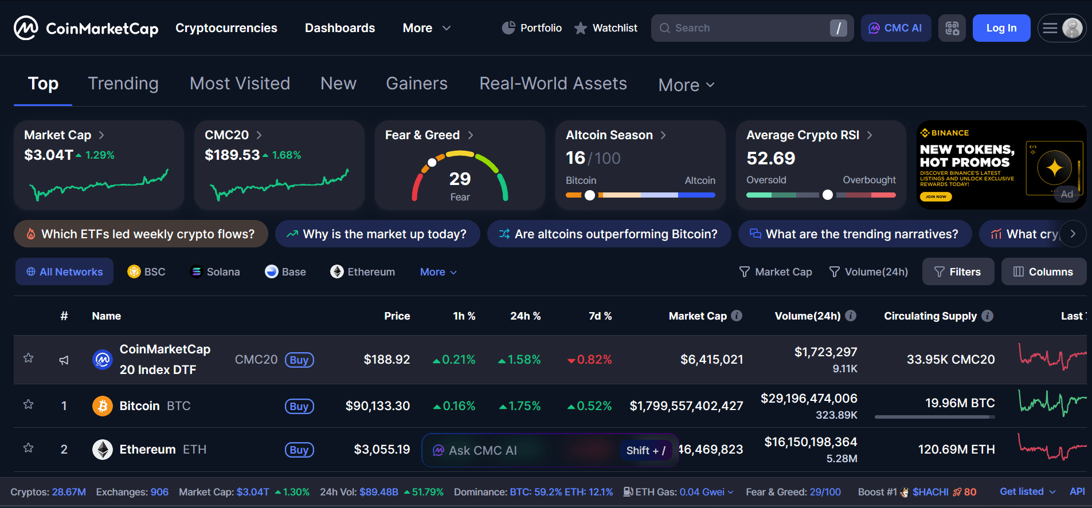Image resolution: width=1092 pixels, height=508 pixels.
Task: Click Circulating Supply column info icon
Action: (987, 316)
